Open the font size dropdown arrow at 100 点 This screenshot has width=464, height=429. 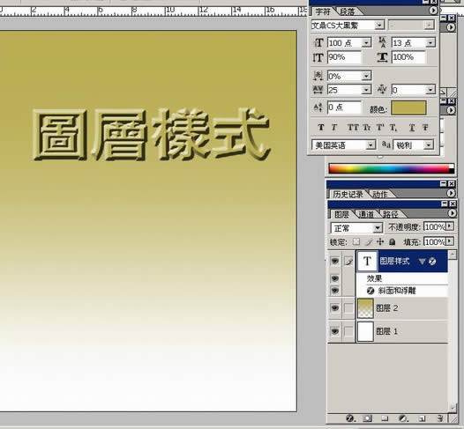click(367, 43)
